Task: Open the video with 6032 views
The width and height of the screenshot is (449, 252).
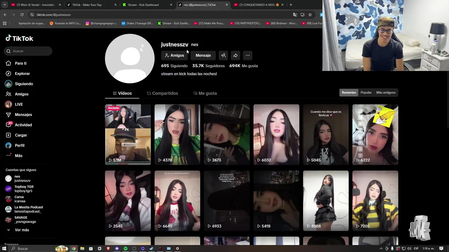Action: pyautogui.click(x=276, y=134)
